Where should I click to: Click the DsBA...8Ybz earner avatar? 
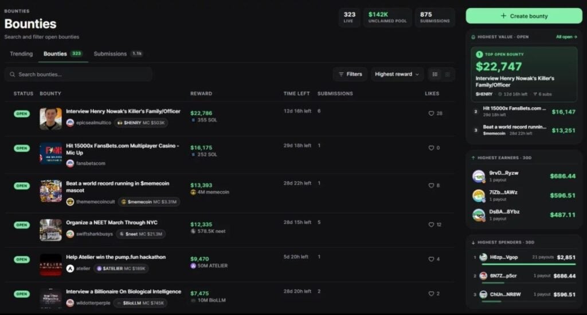(x=479, y=215)
